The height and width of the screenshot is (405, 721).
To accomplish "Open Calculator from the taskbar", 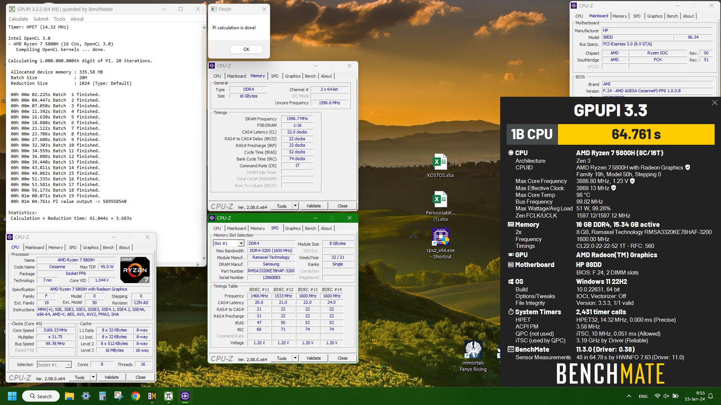I will 103,396.
